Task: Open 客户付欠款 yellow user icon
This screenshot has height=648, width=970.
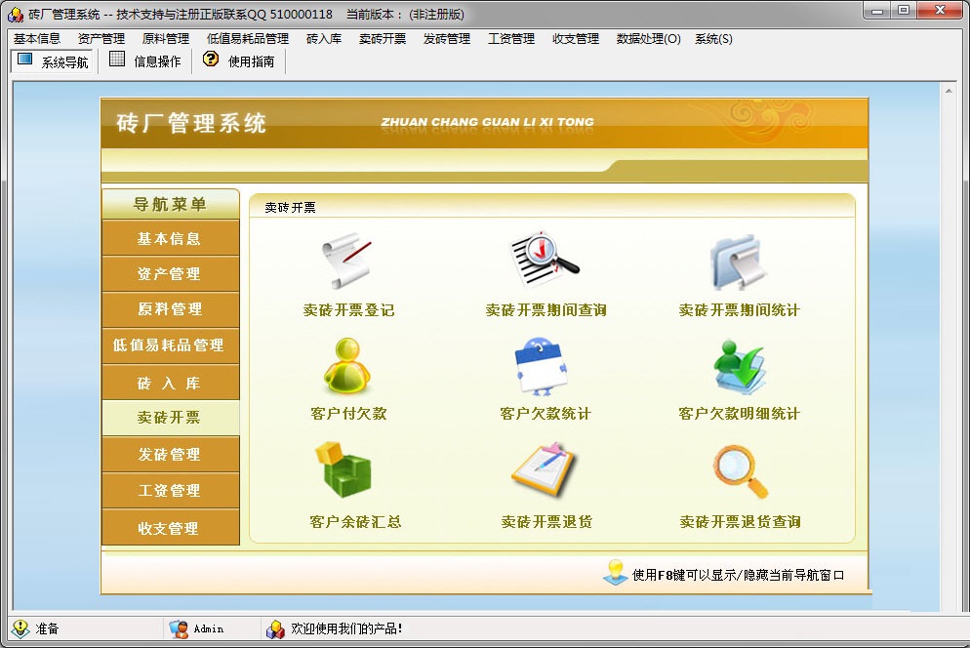Action: point(347,366)
